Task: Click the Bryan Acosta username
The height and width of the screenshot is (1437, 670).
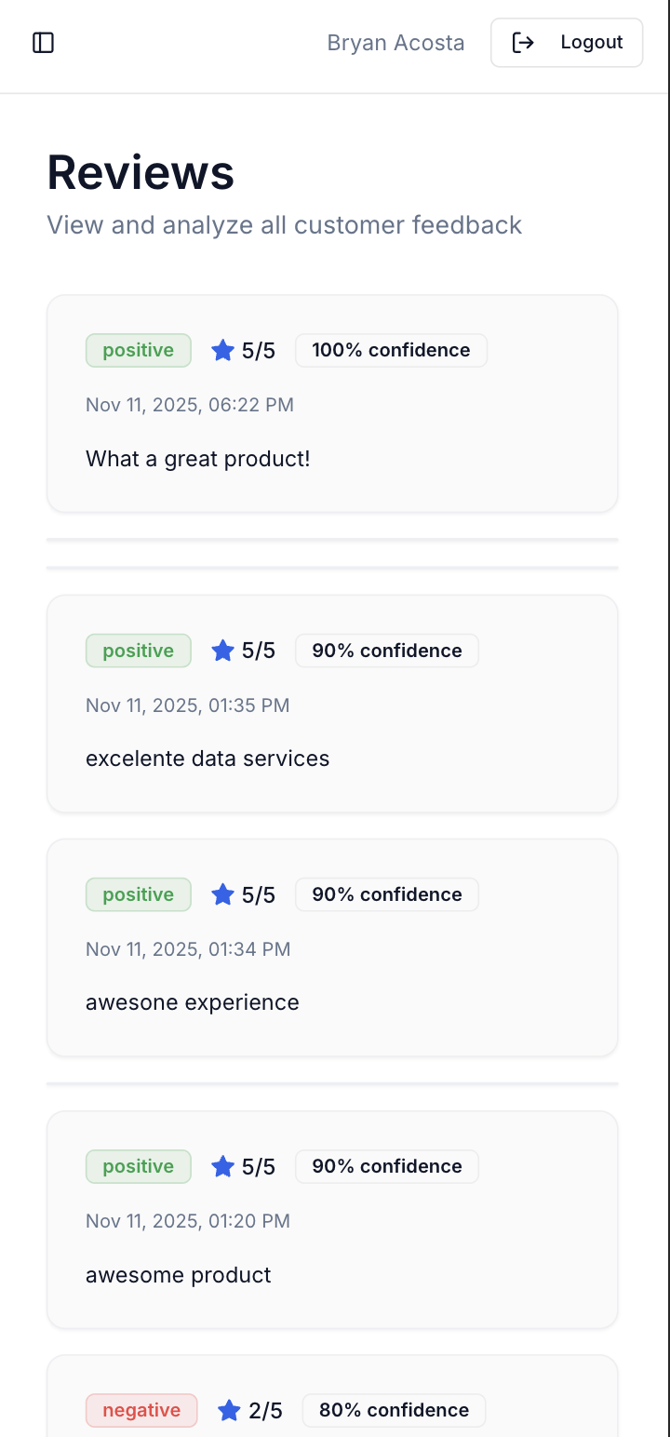Action: click(395, 43)
